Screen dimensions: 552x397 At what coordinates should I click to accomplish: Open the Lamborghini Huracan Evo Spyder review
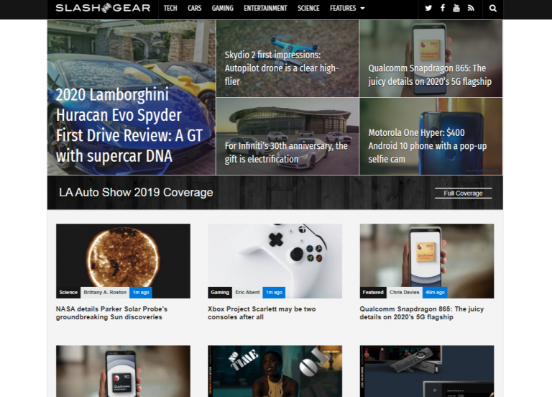[132, 97]
